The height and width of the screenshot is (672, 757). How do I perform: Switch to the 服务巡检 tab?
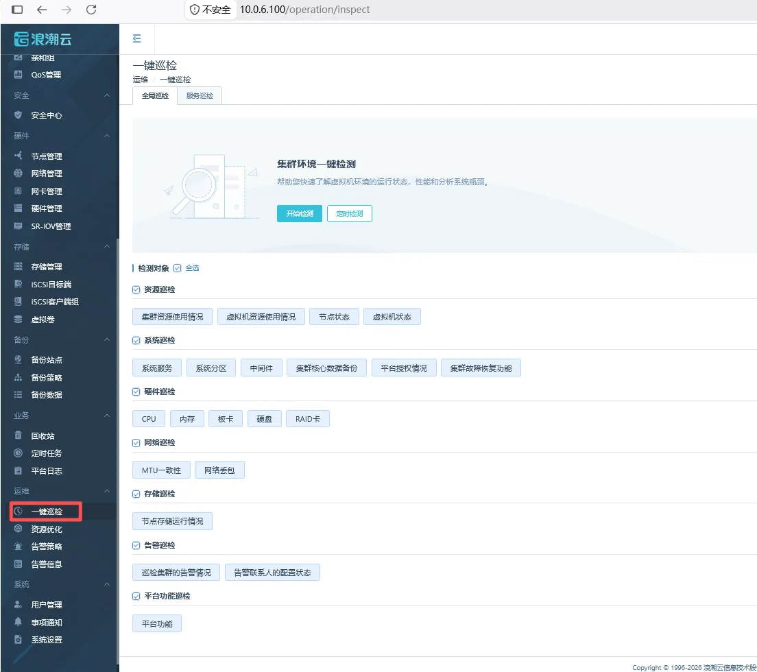200,95
